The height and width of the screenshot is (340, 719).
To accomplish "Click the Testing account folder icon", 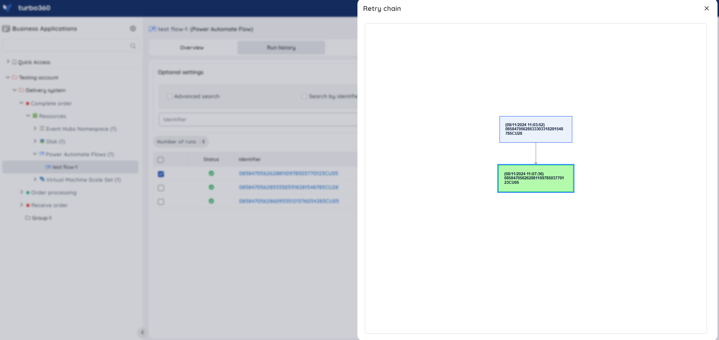I will pyautogui.click(x=15, y=77).
